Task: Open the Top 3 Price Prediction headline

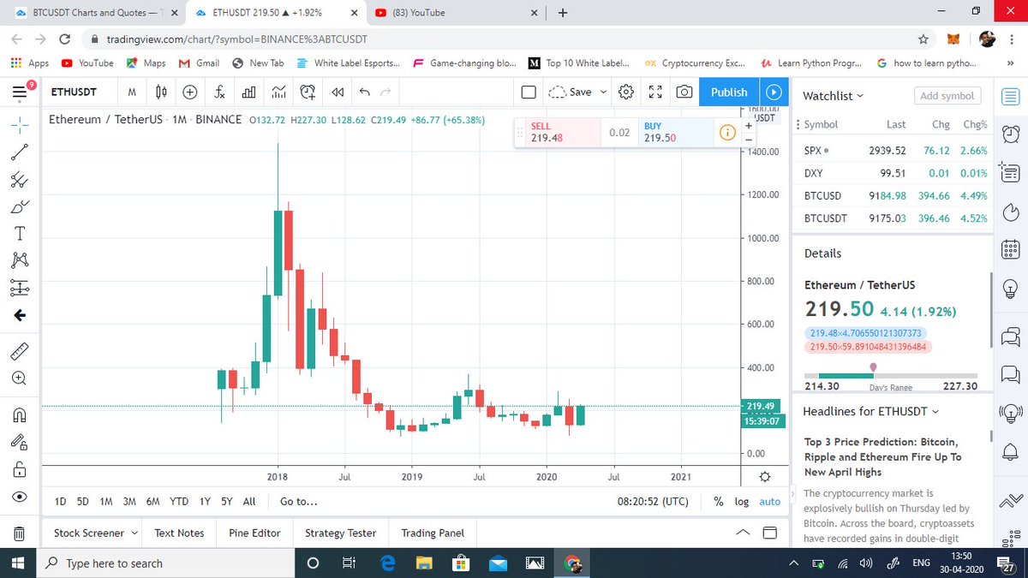Action: (x=883, y=457)
